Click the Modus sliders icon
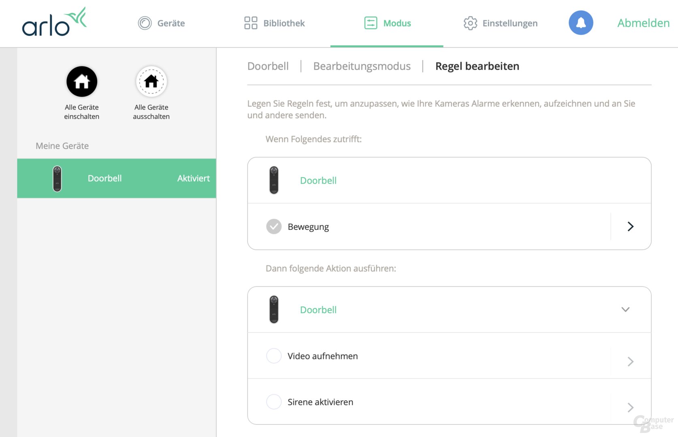678x437 pixels. (371, 23)
